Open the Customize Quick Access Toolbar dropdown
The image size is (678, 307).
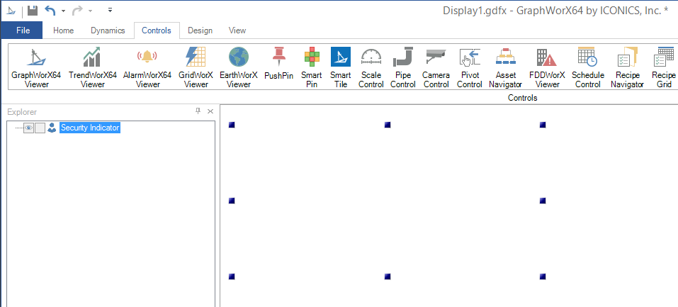pos(110,11)
